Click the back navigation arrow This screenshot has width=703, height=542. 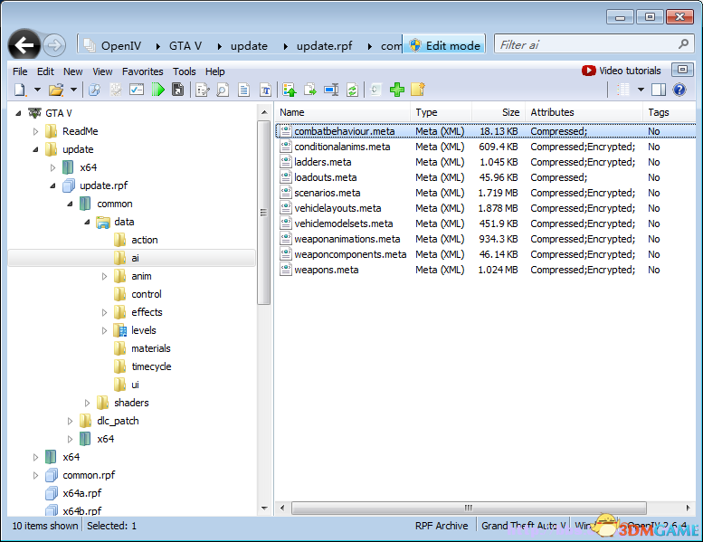24,45
